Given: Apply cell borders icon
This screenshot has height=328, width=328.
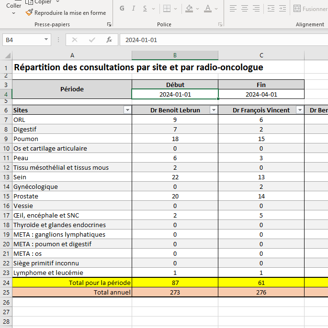Looking at the screenshot, I should (167, 9).
